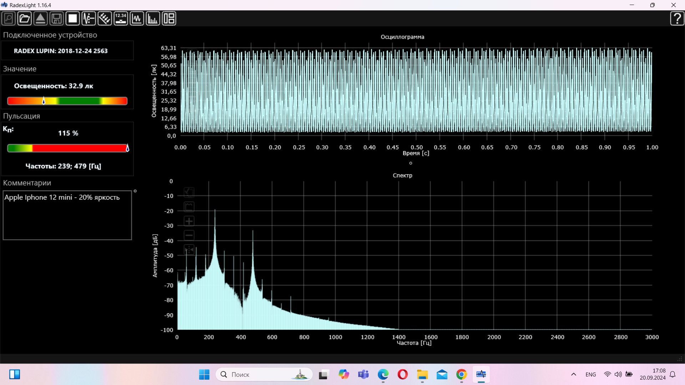The height and width of the screenshot is (385, 685).
Task: Click the floppy disk save icon
Action: (56, 19)
